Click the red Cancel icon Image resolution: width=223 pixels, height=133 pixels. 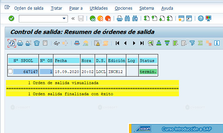108,18
